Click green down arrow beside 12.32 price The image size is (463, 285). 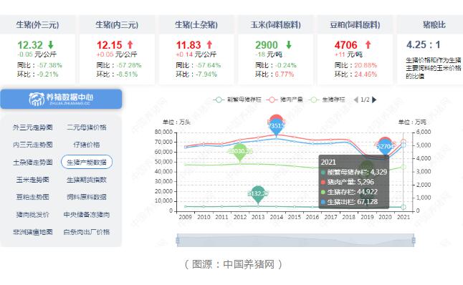(x=51, y=45)
